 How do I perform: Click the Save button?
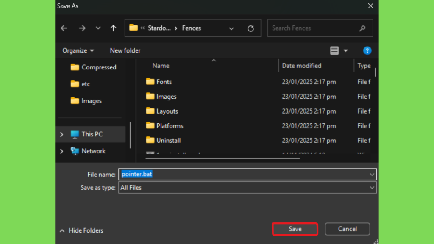pos(295,229)
